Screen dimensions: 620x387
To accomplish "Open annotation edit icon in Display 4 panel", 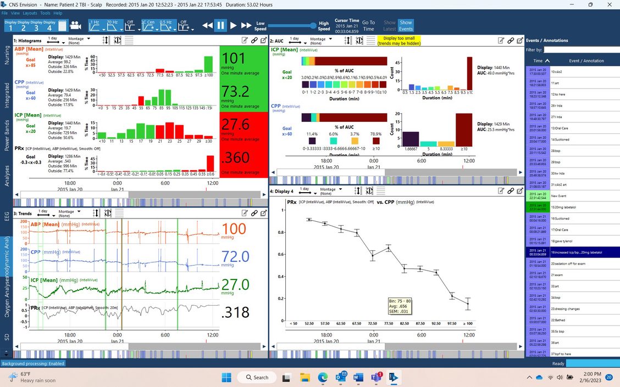I will point(501,190).
